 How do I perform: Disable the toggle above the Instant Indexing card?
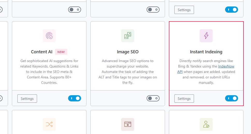[x=231, y=10]
